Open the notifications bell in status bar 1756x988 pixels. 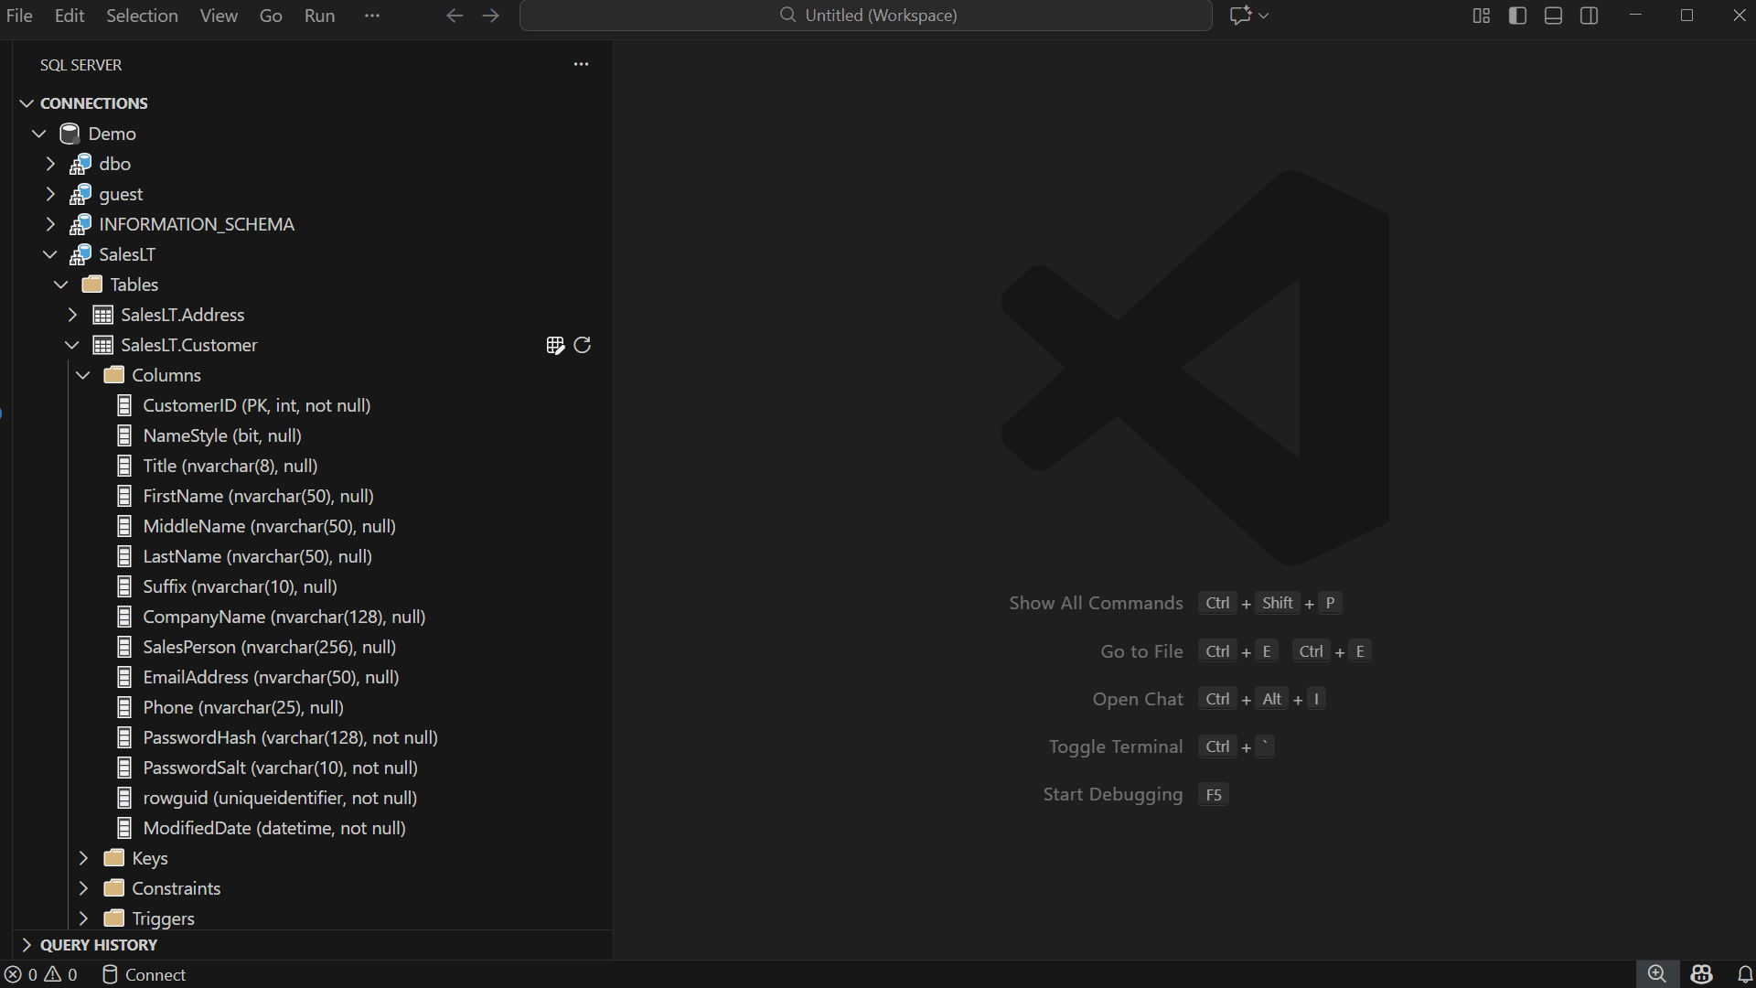tap(1745, 974)
